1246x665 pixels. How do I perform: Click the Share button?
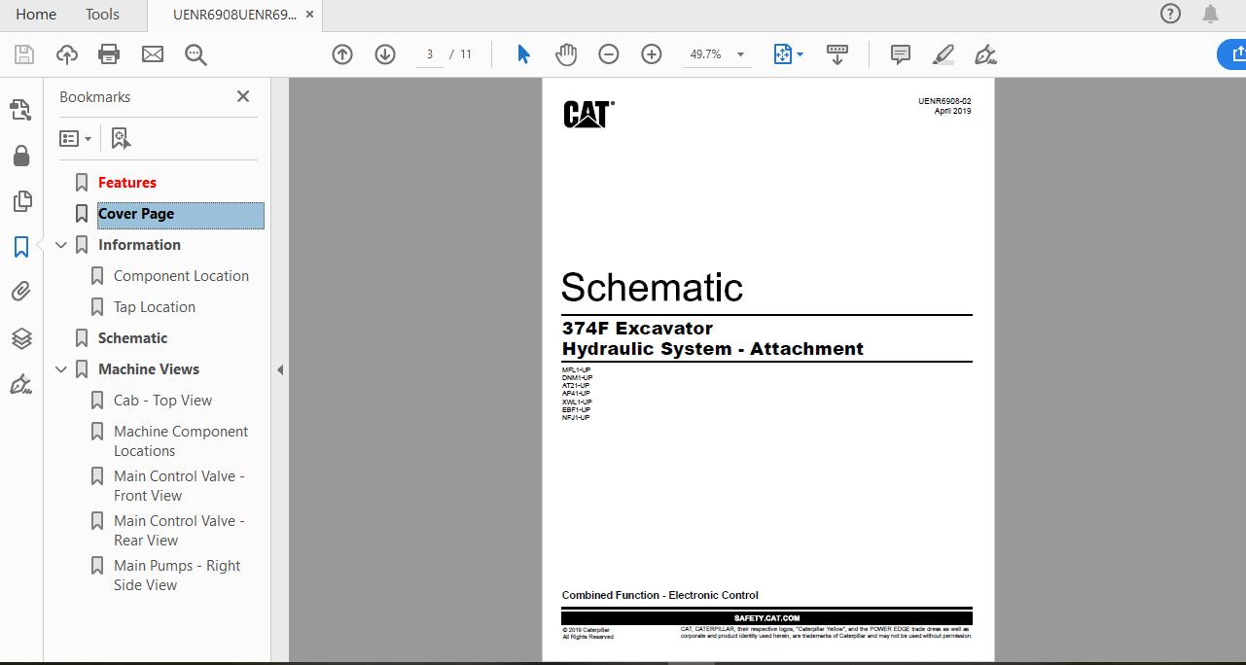tap(1231, 54)
